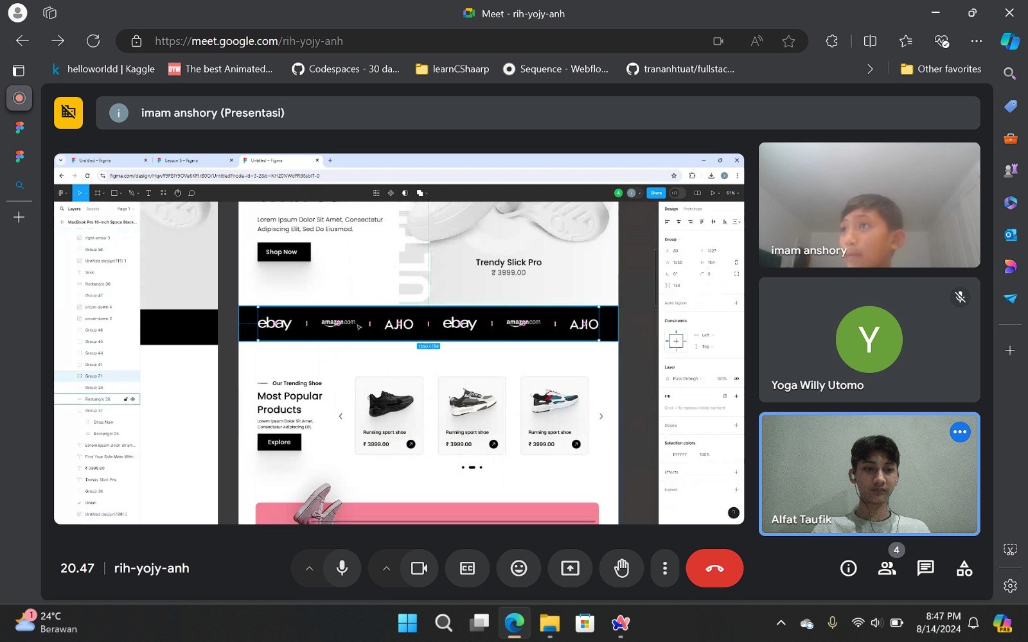Open the 24°C Berawan weather widget
Image resolution: width=1028 pixels, height=642 pixels.
46,622
